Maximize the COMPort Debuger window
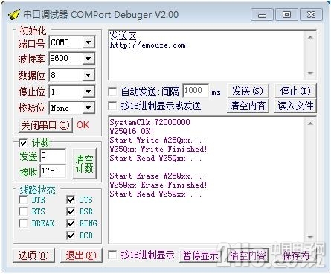The width and height of the screenshot is (331, 274). (286, 15)
